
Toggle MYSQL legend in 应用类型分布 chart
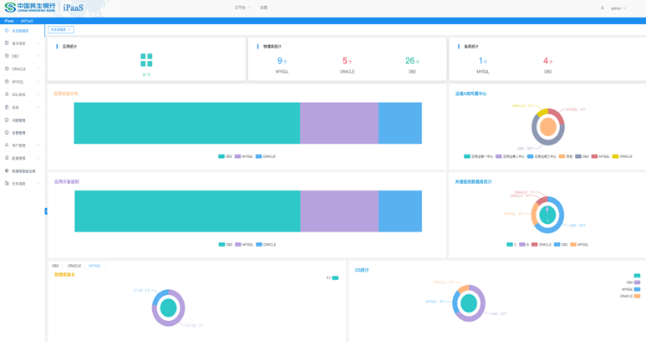[x=243, y=156]
